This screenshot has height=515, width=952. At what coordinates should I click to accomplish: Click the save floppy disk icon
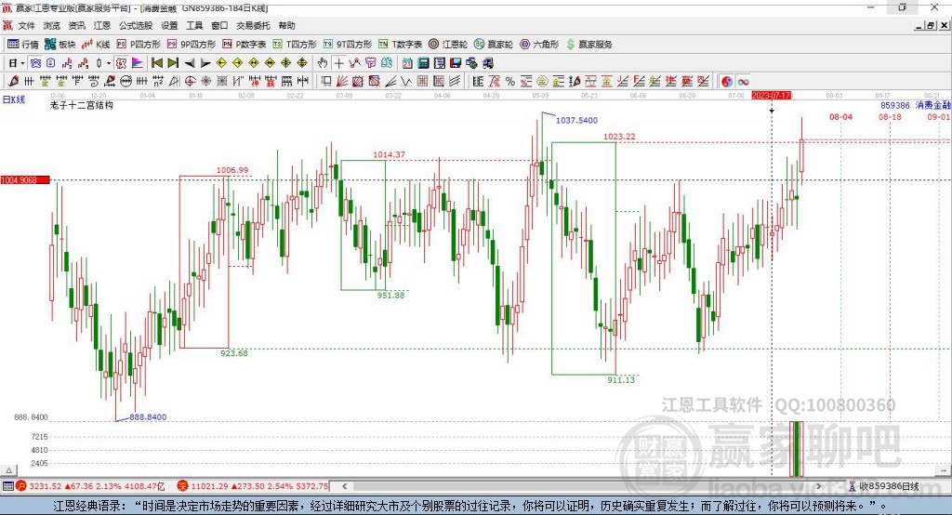point(456,63)
